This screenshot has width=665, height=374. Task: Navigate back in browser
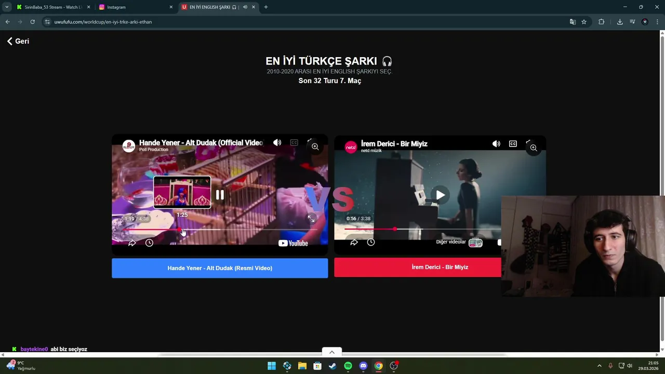tap(7, 22)
